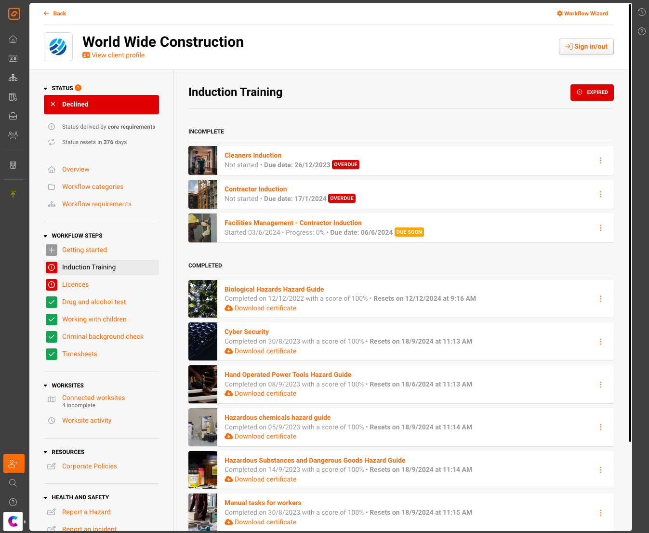Click the EXPIRED status button
The width and height of the screenshot is (649, 533).
pyautogui.click(x=592, y=93)
